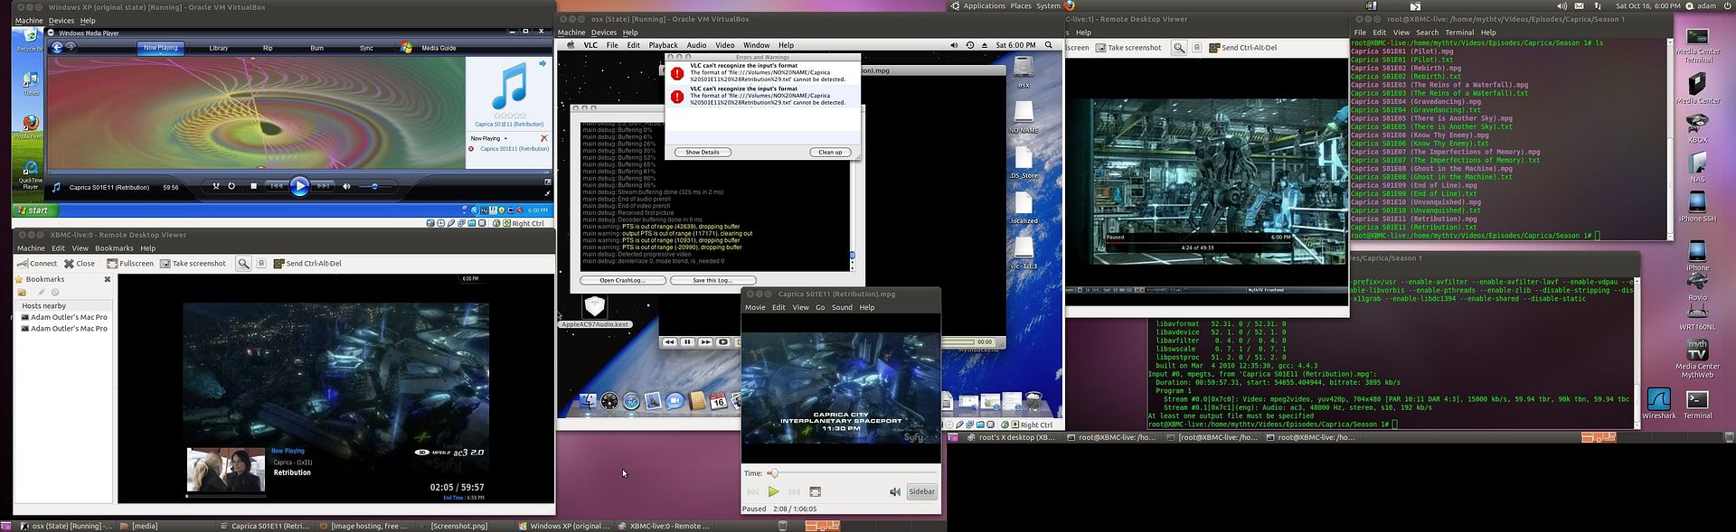Go back with Windows Media Player's back arrow

tap(58, 48)
